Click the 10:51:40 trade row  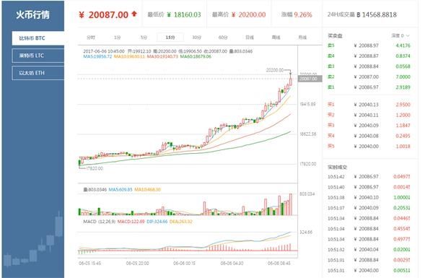(x=369, y=187)
